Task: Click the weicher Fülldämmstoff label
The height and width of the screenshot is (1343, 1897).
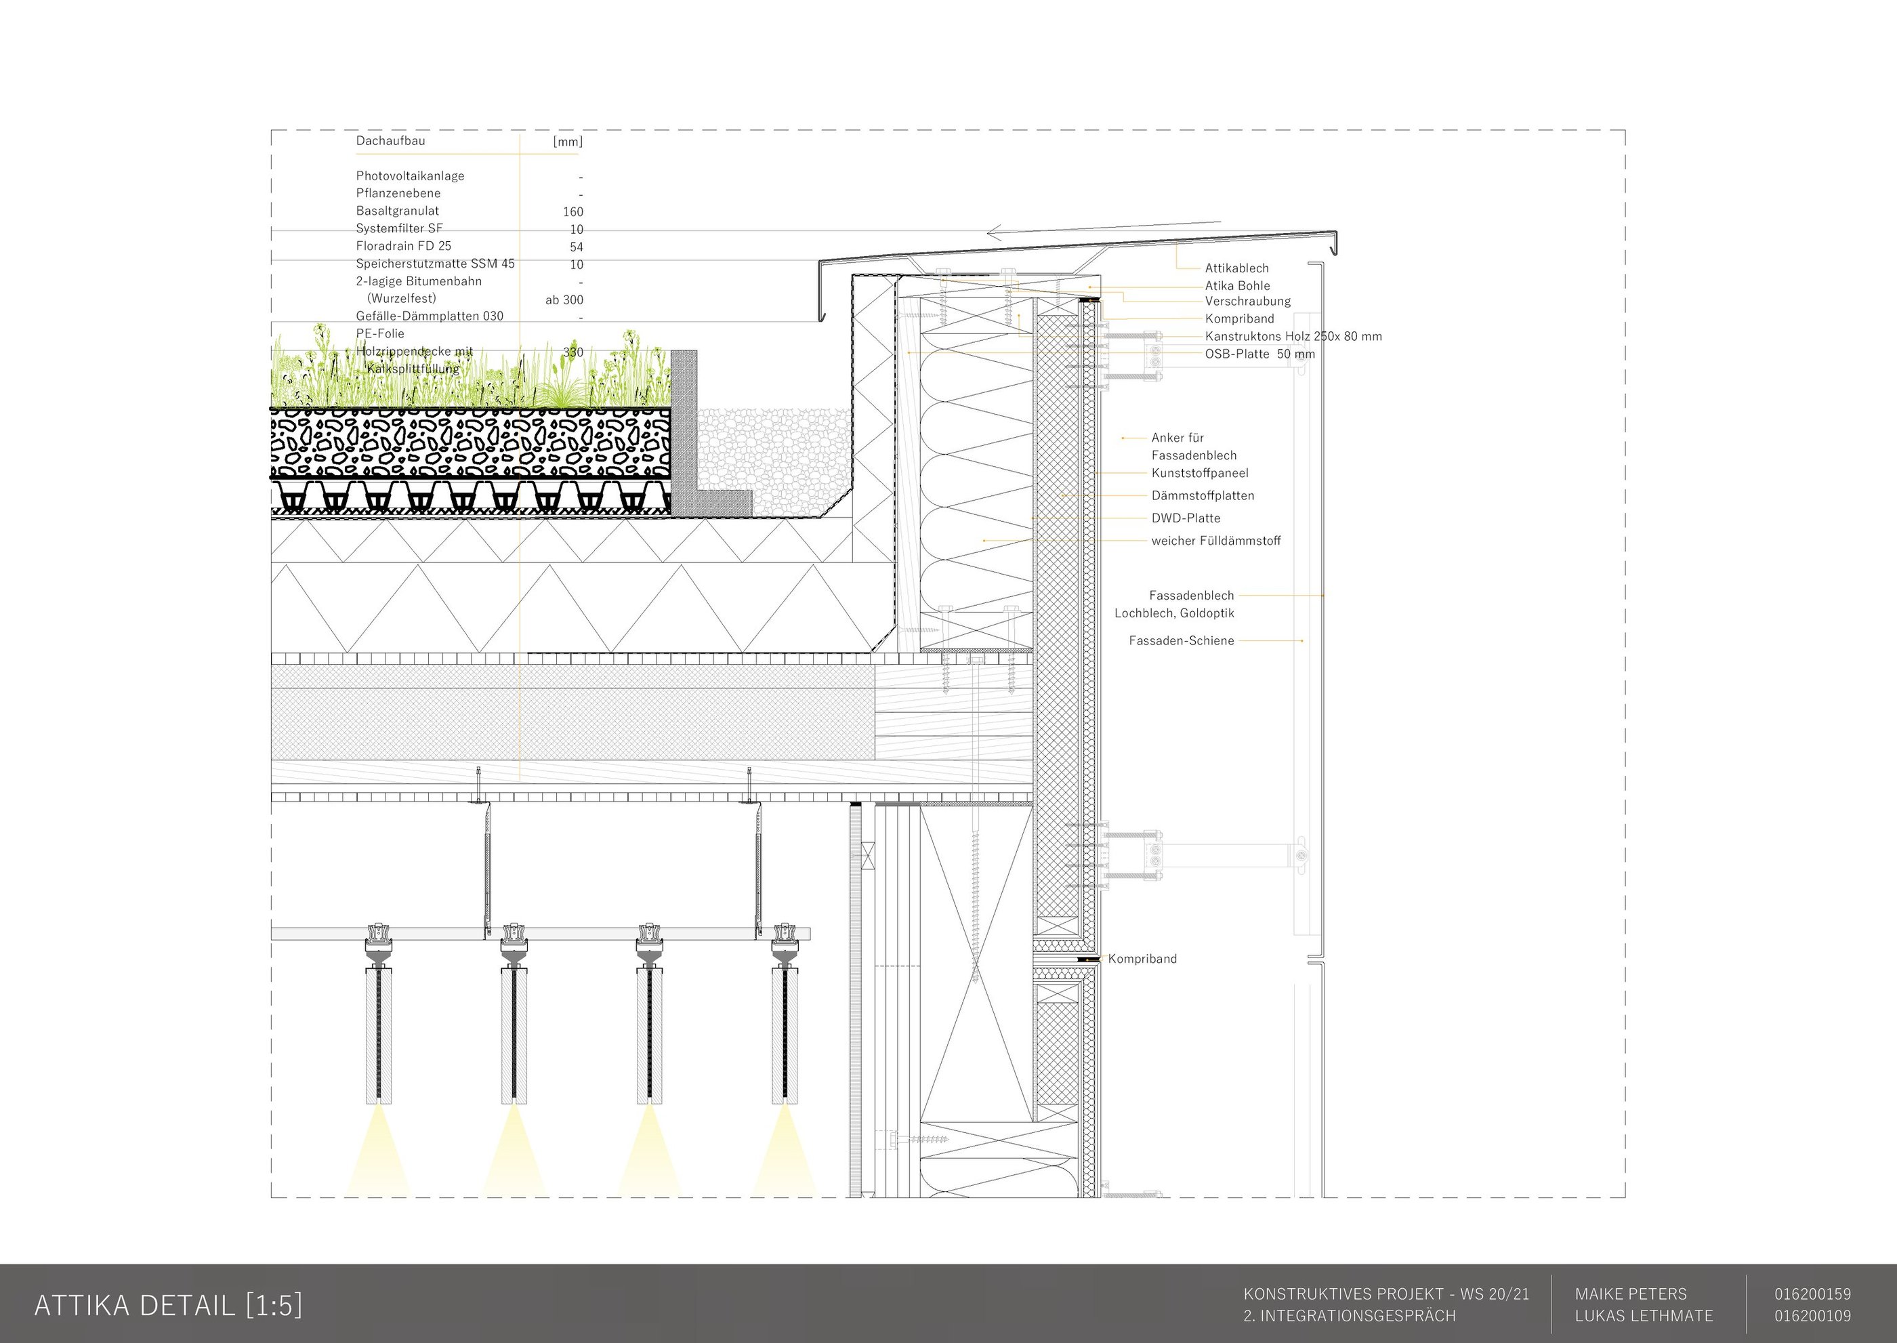Action: [1215, 541]
